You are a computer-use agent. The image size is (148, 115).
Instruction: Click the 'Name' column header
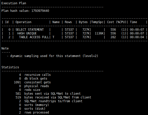pyautogui.click(x=56, y=22)
